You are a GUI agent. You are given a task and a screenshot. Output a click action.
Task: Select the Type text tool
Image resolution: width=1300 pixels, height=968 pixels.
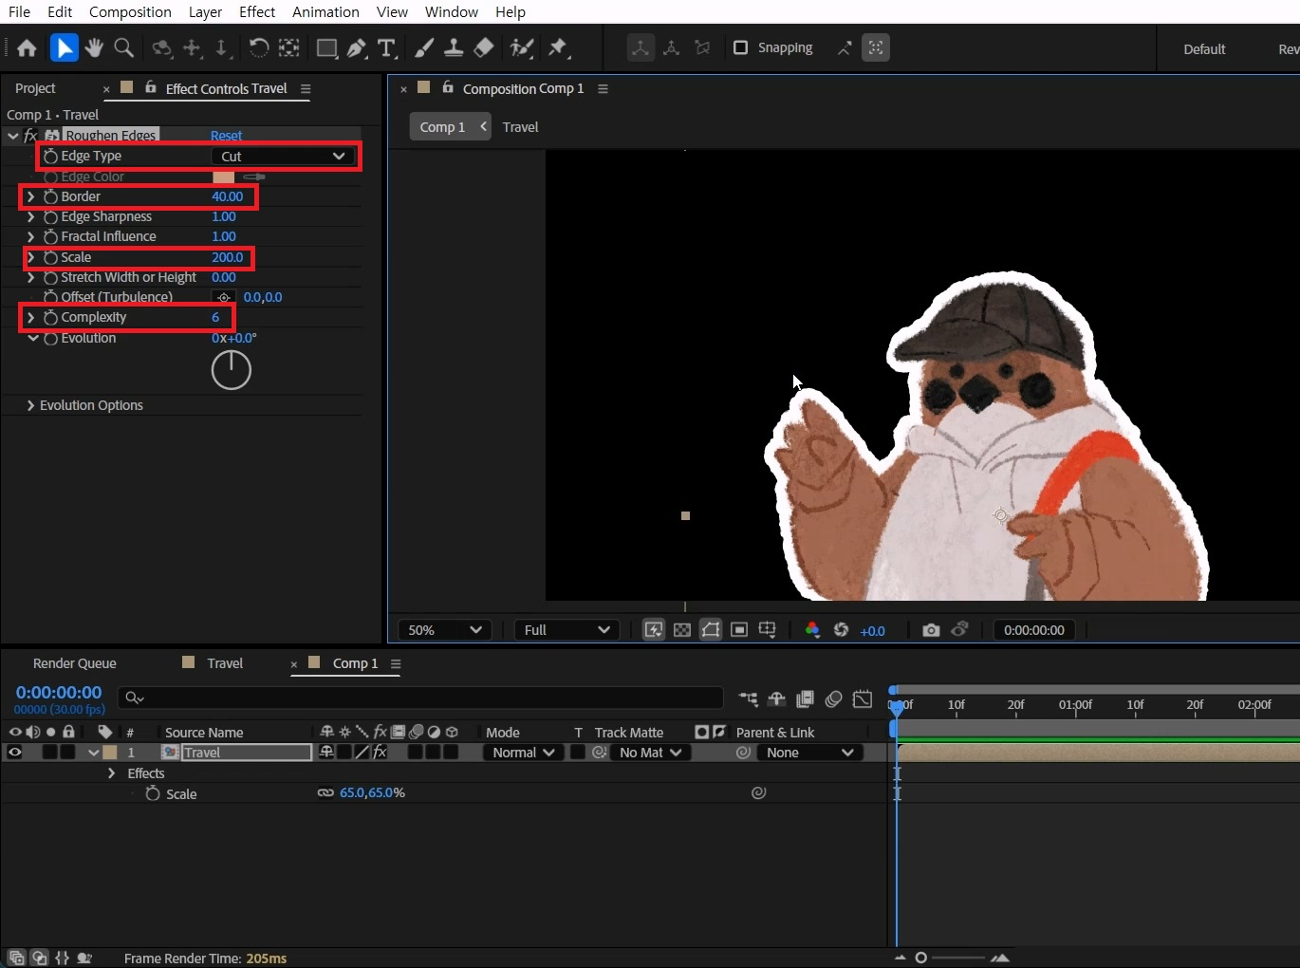(x=386, y=47)
